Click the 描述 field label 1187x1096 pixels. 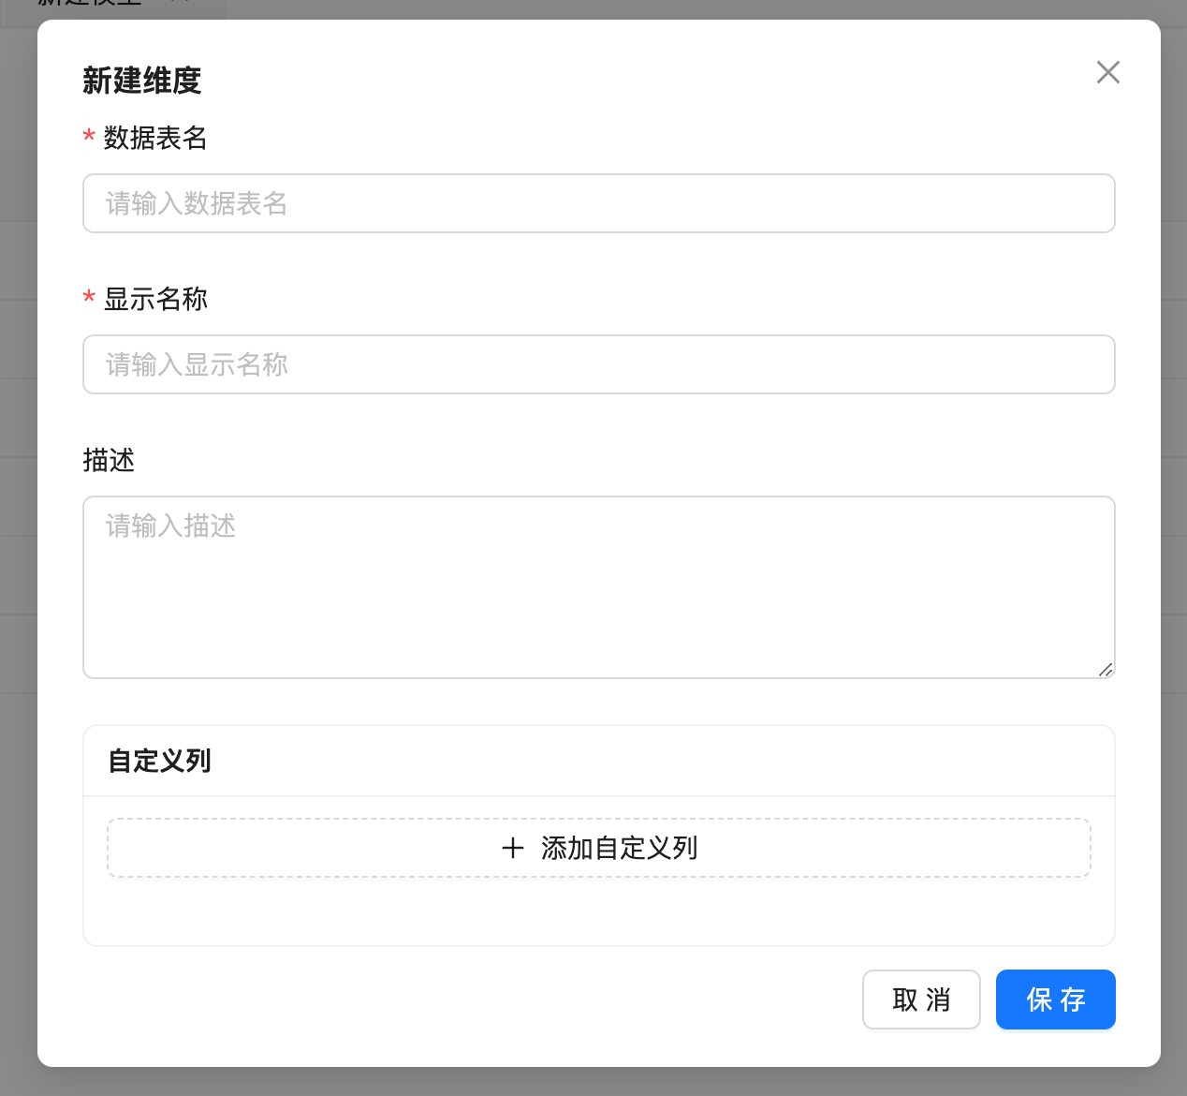click(109, 461)
